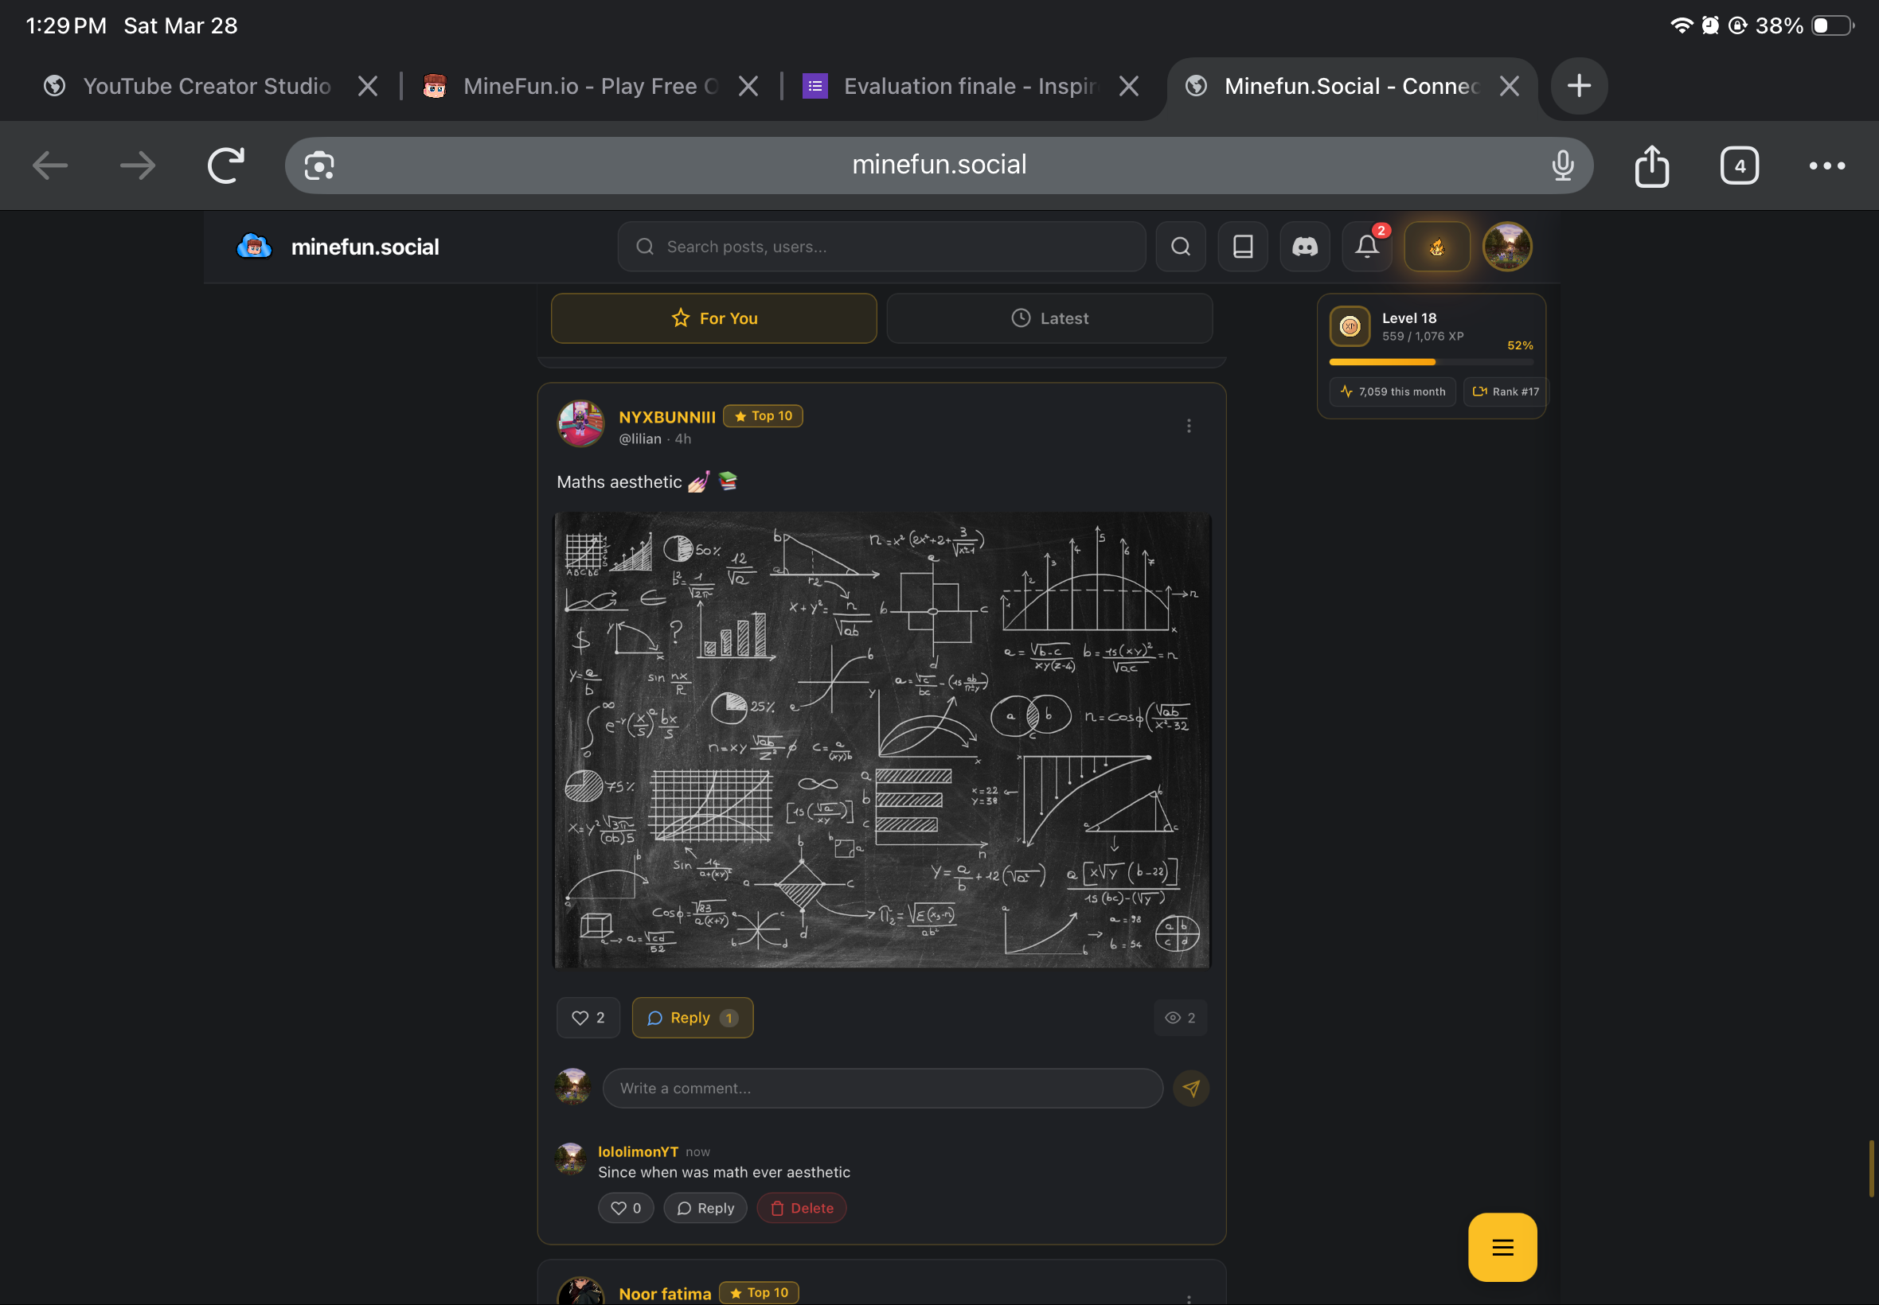Like NYXBUNNIII's Maths aesthetic post

588,1017
